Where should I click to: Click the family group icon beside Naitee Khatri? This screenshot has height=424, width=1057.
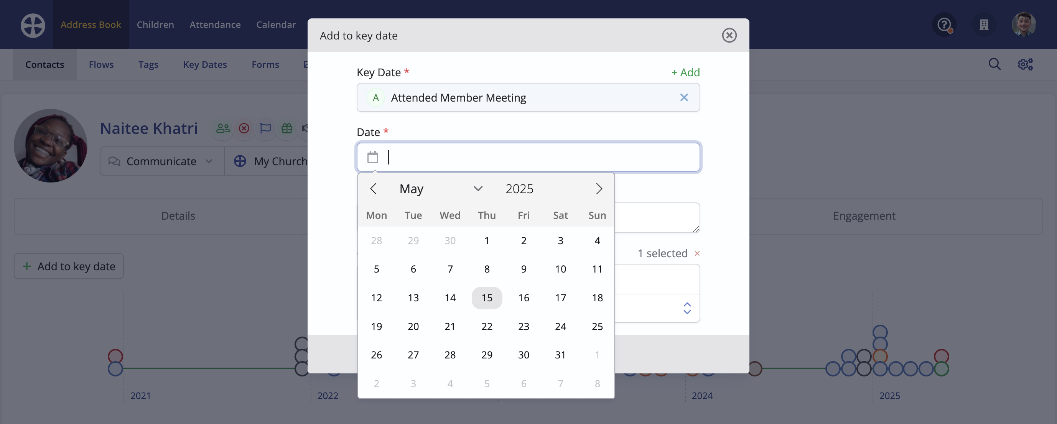click(x=223, y=128)
